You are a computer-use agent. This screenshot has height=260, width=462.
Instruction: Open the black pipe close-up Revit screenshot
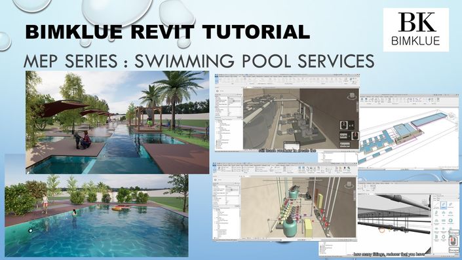pos(389,219)
